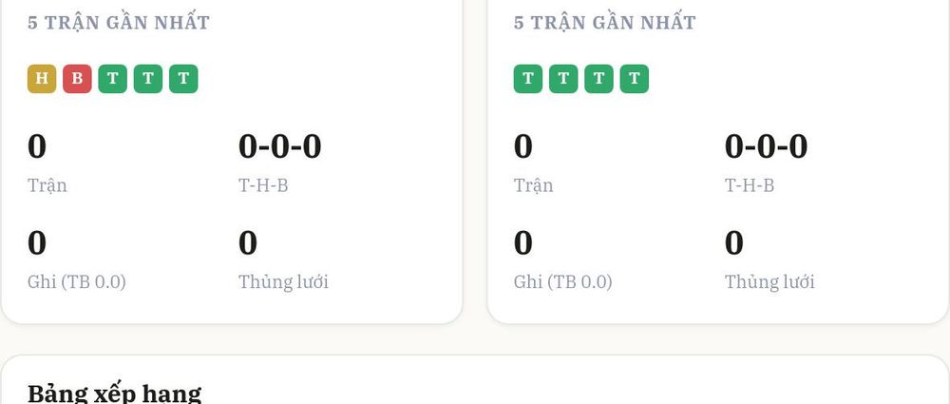Select the 'Bảng xếp hạng' section title
950x404 pixels.
click(x=114, y=394)
